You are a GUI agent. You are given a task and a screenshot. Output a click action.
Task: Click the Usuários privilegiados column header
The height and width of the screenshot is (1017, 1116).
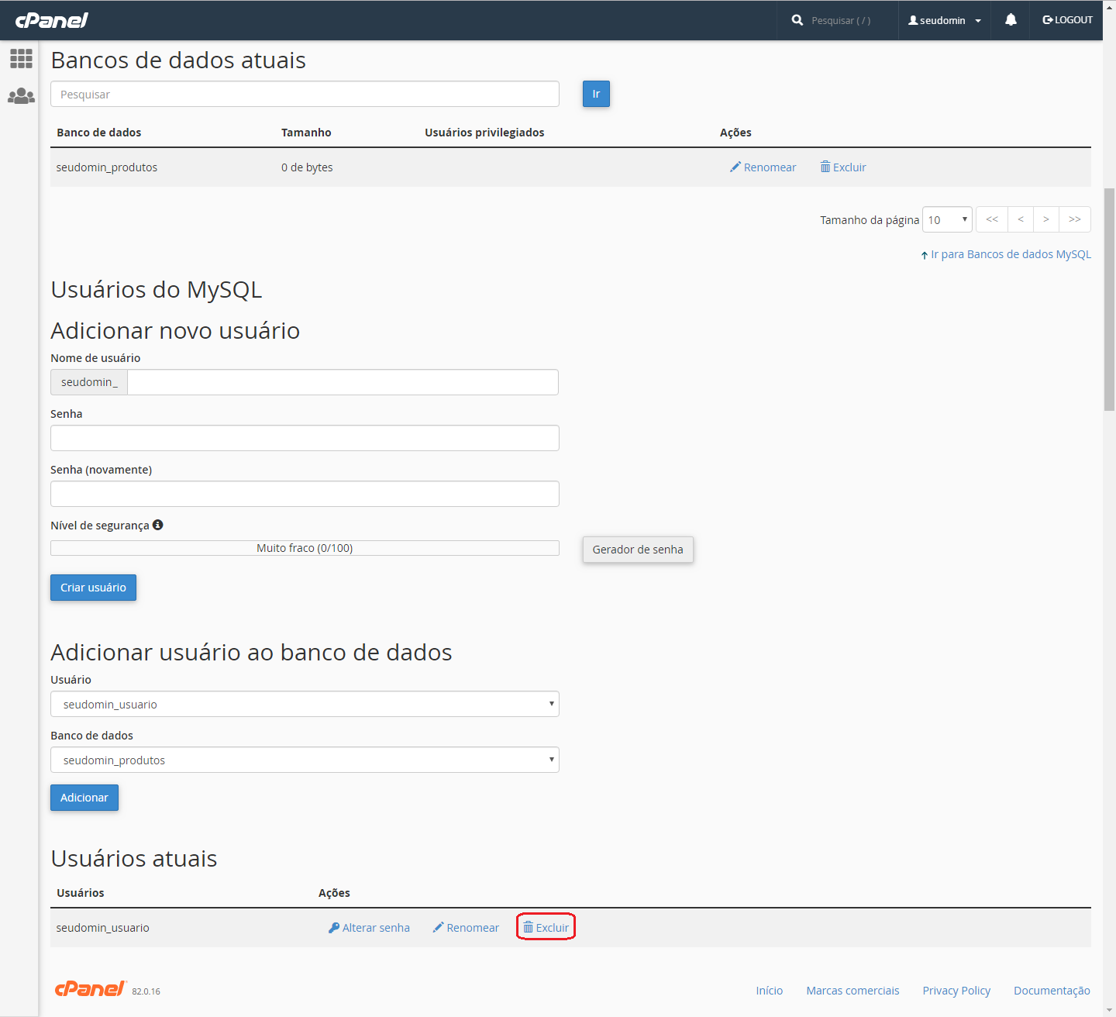[x=484, y=133]
